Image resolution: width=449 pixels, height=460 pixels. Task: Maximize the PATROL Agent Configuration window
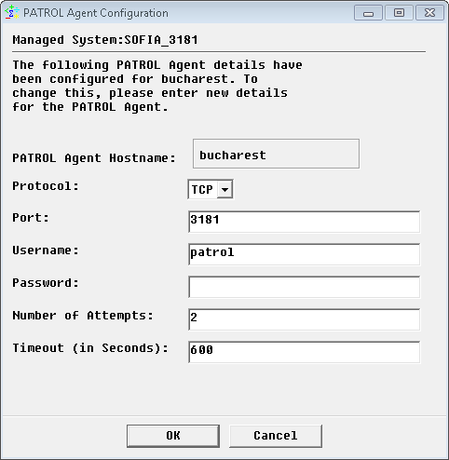coord(399,13)
